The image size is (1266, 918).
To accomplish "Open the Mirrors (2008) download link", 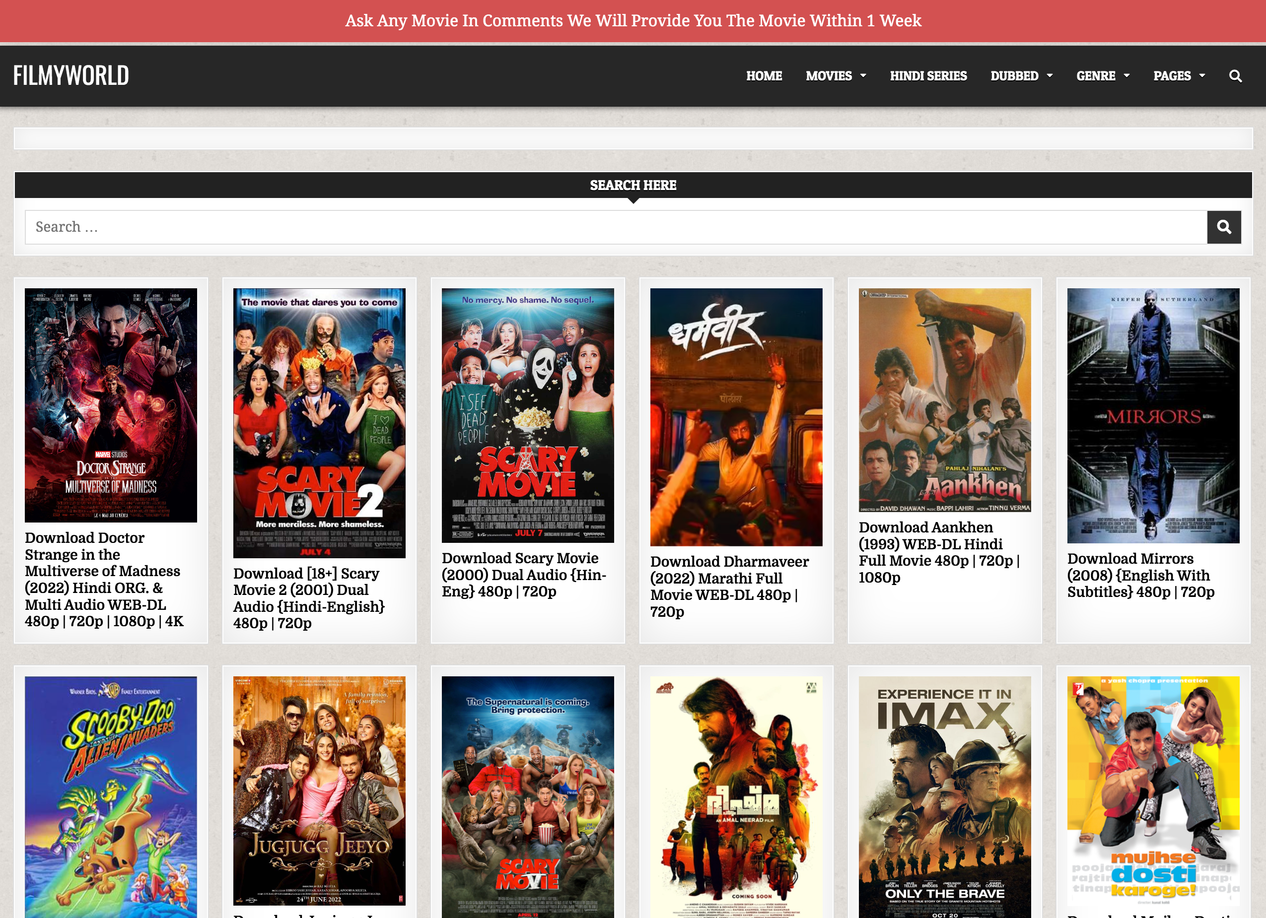I will click(1140, 575).
